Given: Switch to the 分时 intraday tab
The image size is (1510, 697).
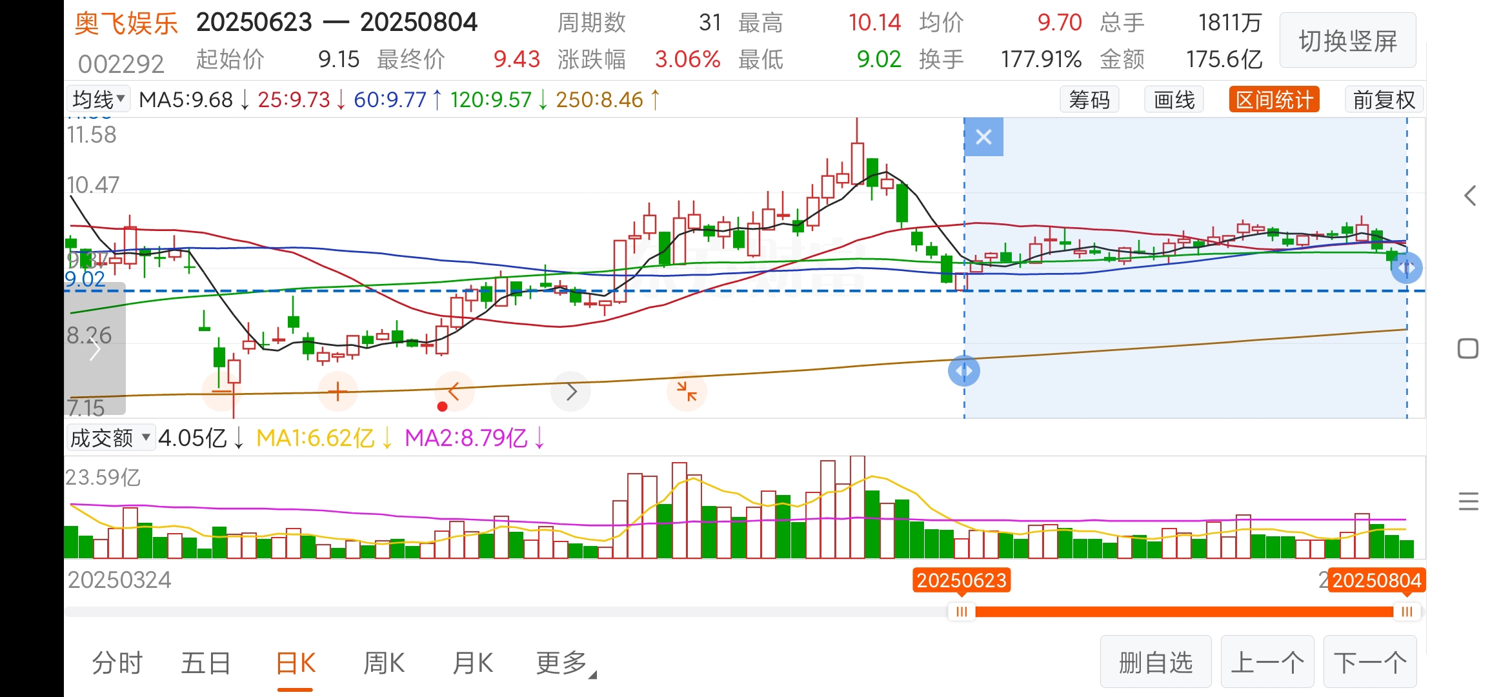Looking at the screenshot, I should [117, 663].
